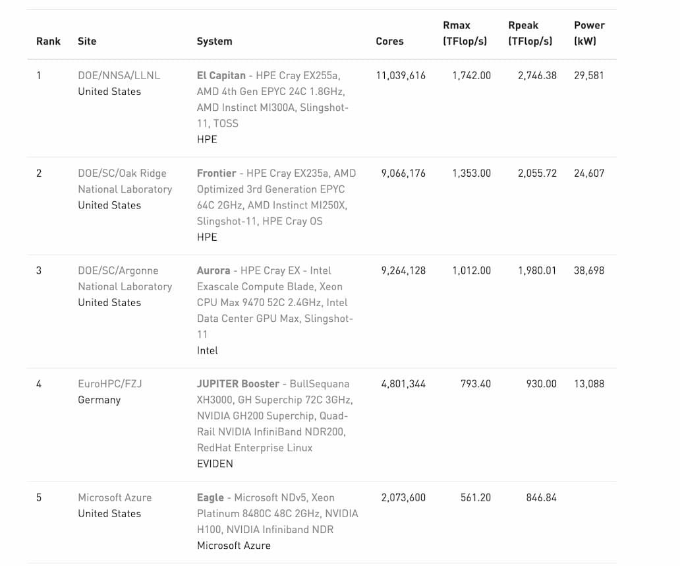
Task: Open DOE/SC/Argonne National Laboratory site link
Action: (x=125, y=278)
